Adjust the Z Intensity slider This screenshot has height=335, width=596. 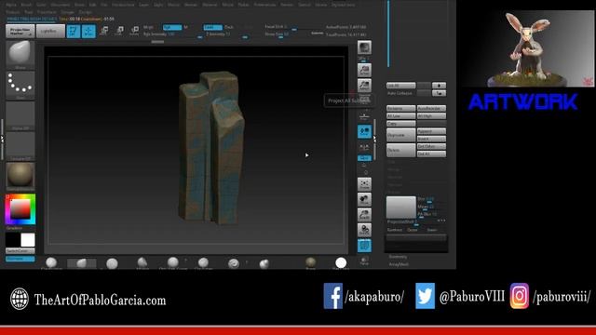pyautogui.click(x=227, y=34)
